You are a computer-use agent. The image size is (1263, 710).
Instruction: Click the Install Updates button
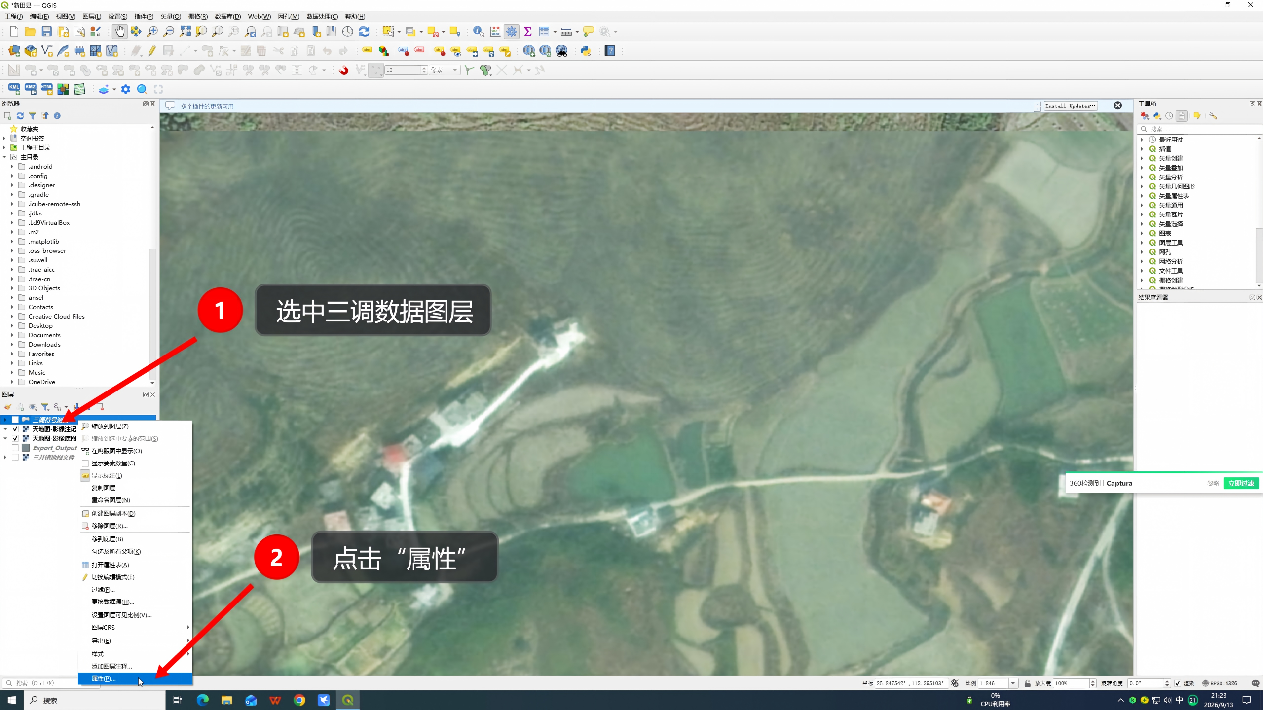point(1070,106)
